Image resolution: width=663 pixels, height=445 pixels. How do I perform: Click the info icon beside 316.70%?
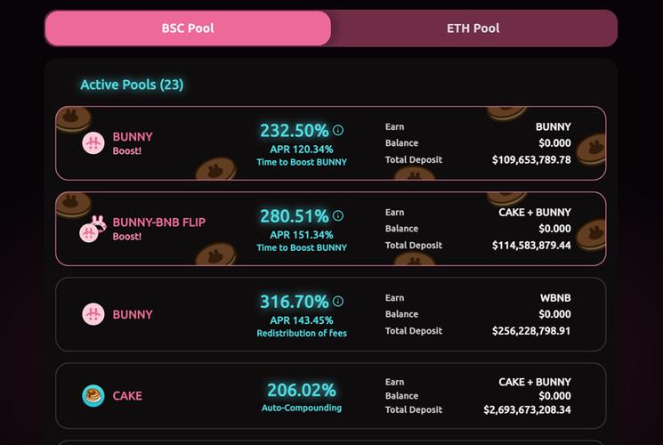tap(338, 301)
